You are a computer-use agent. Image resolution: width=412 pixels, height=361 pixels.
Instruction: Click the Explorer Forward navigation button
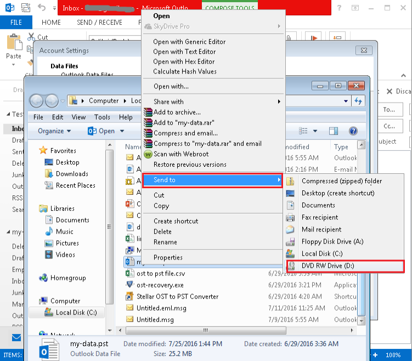click(x=52, y=101)
